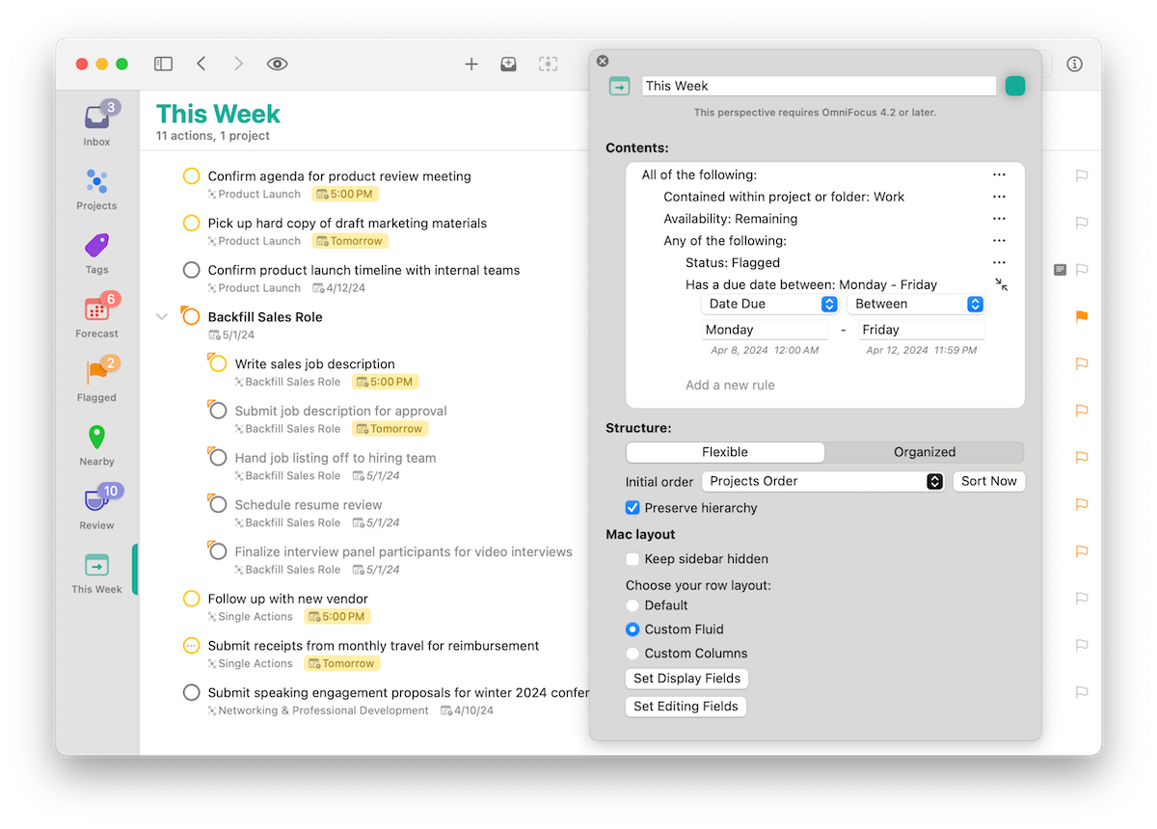Select the This Week sidebar perspective

tap(96, 573)
